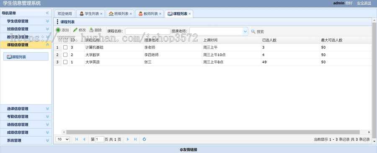Click time cell 周三上午10点

click(214, 55)
